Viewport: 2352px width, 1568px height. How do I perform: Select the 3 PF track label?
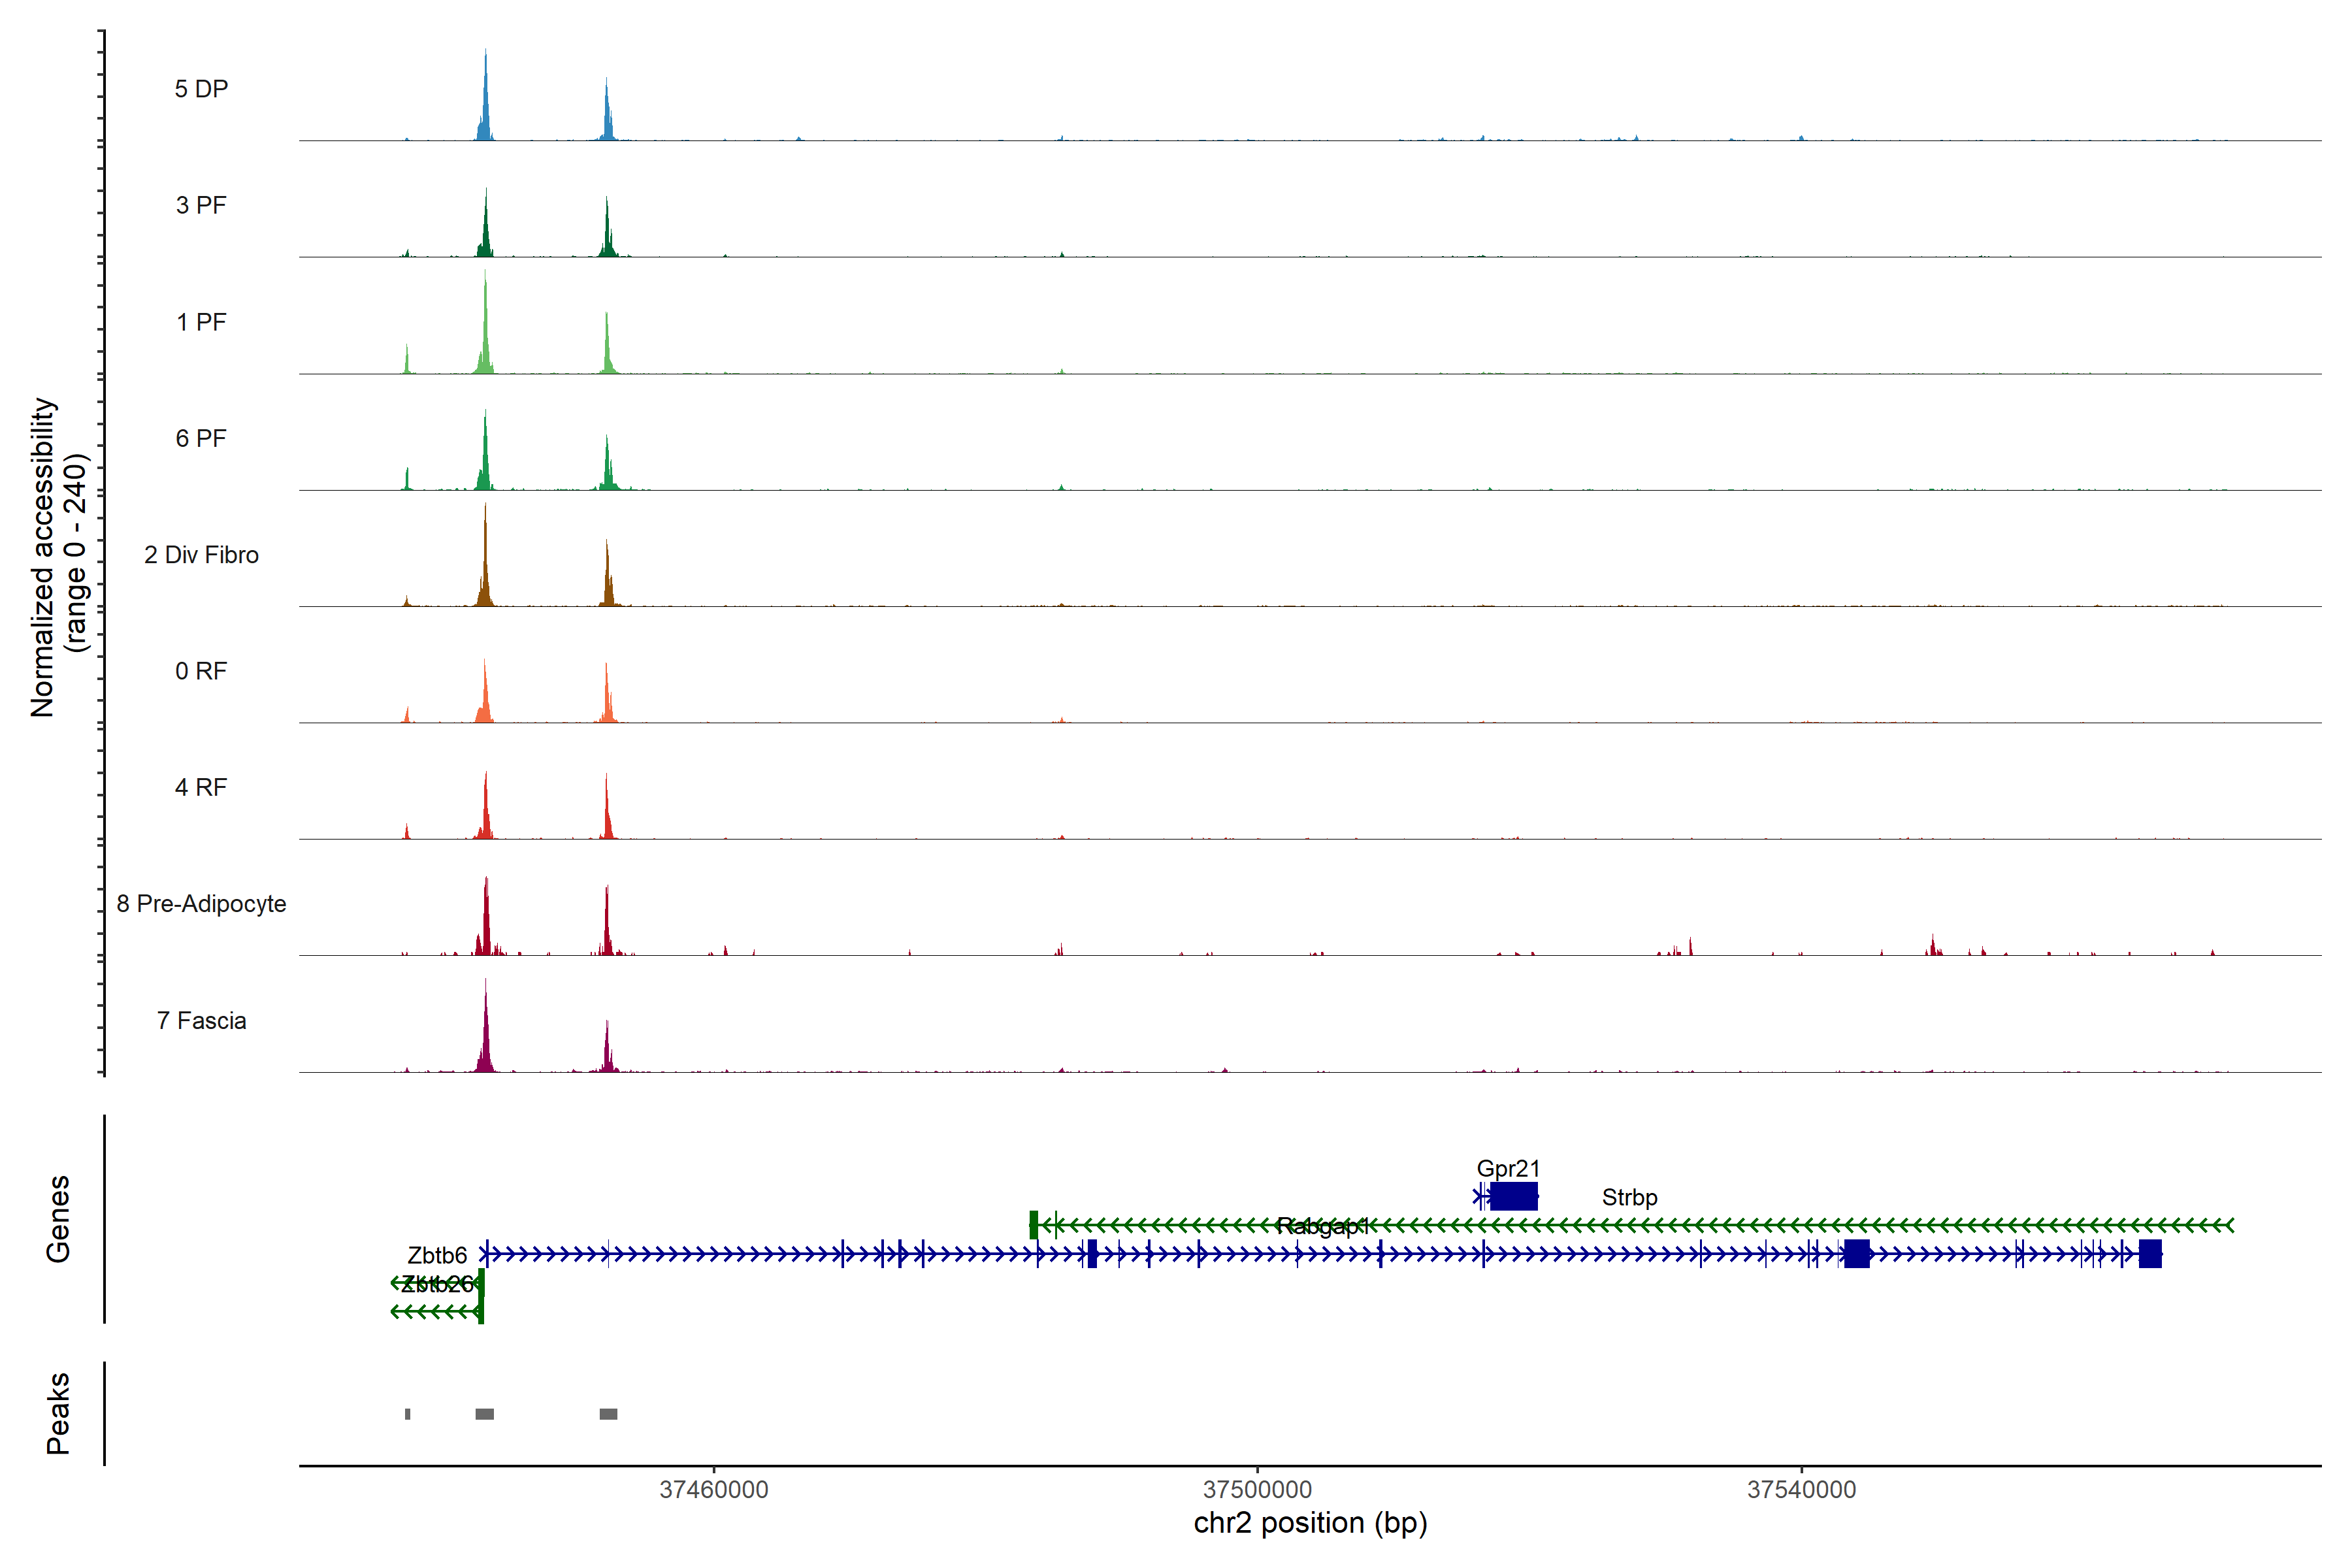[x=201, y=205]
